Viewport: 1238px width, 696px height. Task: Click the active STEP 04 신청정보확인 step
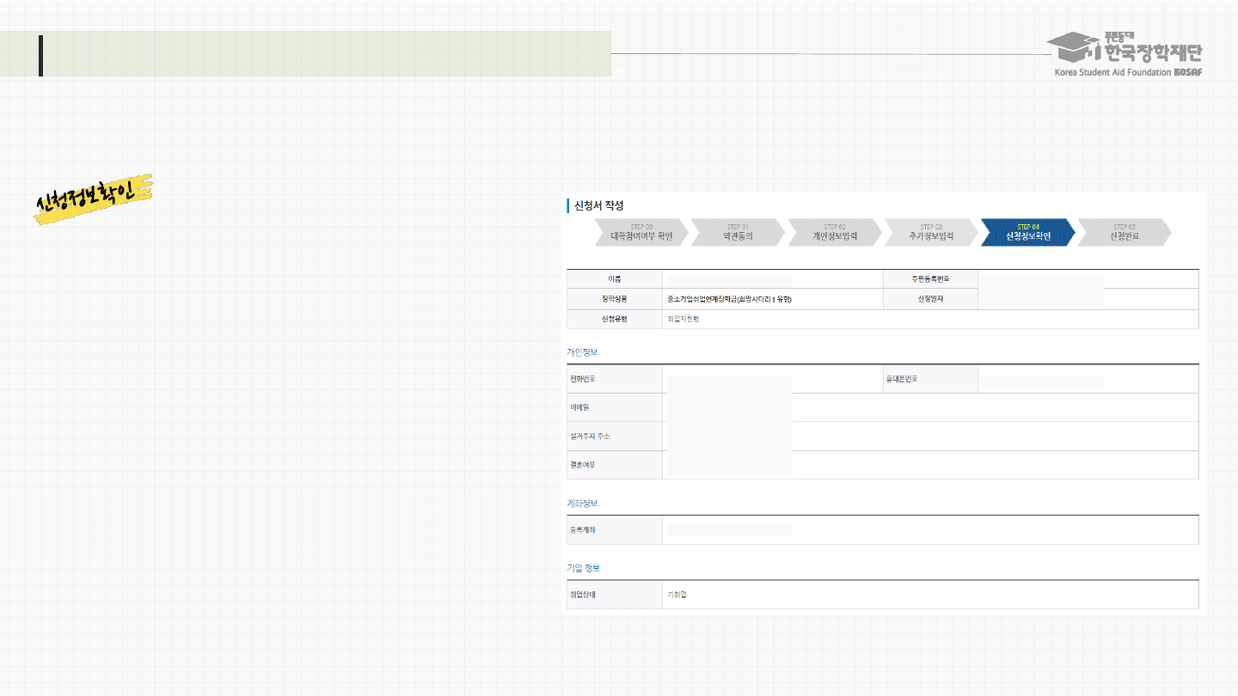click(1027, 233)
